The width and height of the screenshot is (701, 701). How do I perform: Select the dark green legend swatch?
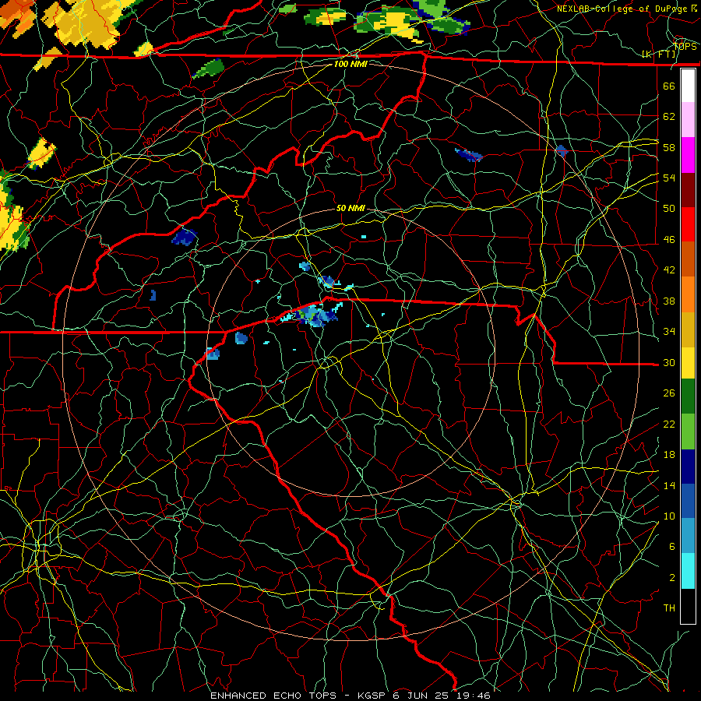[688, 396]
